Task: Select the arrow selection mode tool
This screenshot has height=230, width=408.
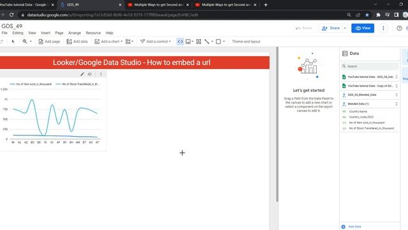Action: coord(13,42)
